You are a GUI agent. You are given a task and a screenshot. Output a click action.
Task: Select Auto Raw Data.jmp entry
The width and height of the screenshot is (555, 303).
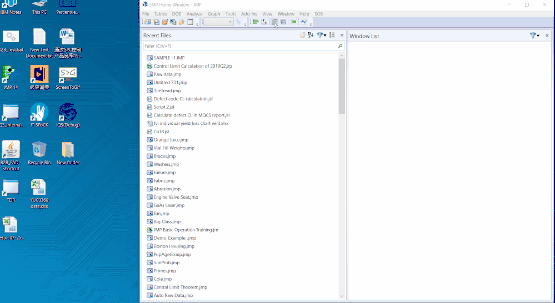pyautogui.click(x=170, y=295)
